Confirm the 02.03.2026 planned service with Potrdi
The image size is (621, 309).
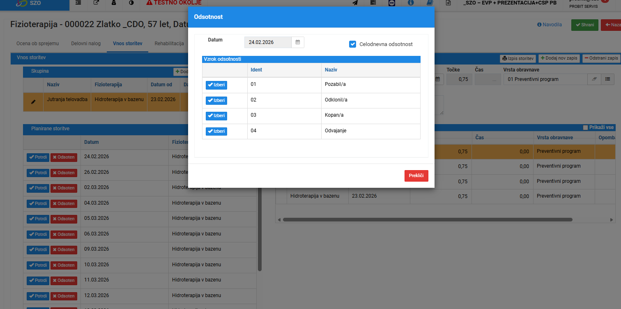[38, 188]
